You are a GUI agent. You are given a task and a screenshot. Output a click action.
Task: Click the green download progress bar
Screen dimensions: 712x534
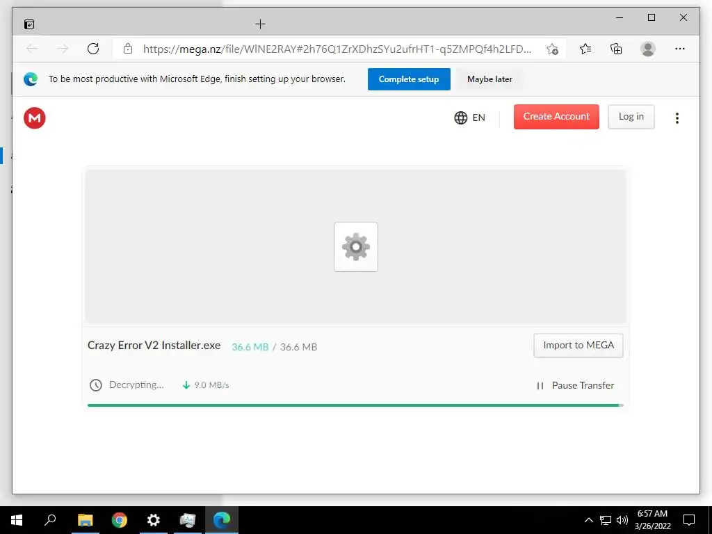[x=355, y=405]
